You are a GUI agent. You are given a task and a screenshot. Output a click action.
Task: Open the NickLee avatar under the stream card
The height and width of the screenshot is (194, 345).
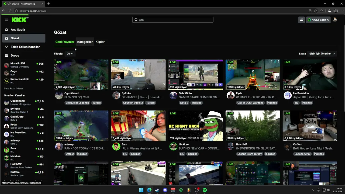pyautogui.click(x=173, y=147)
